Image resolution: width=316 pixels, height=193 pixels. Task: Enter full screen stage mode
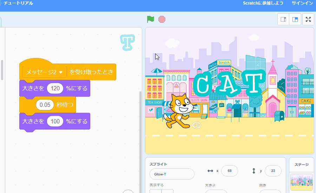click(308, 19)
